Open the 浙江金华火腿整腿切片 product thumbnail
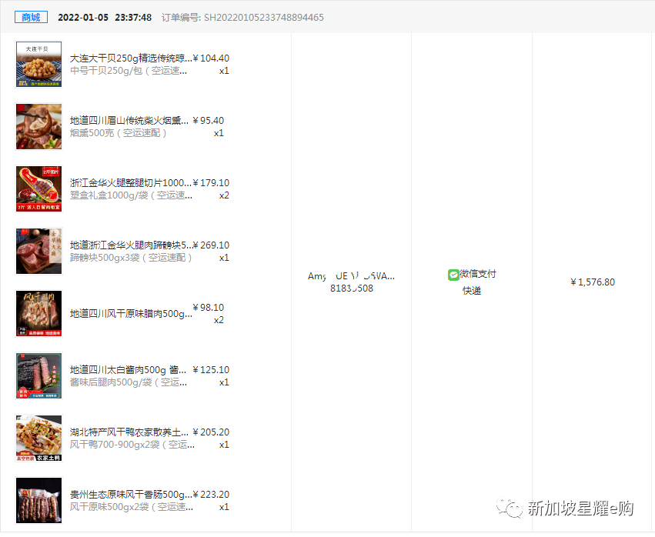 coord(39,188)
